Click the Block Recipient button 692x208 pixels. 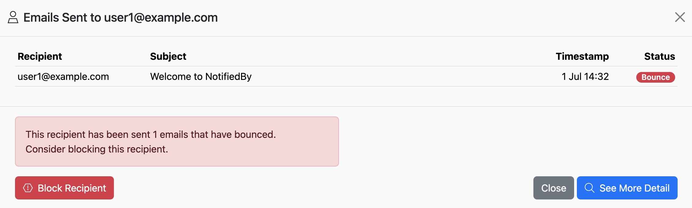(64, 188)
